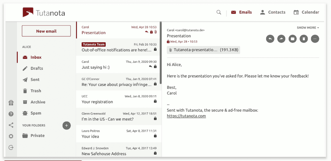Switch to the Calendar tab
The height and width of the screenshot is (161, 331).
click(x=306, y=12)
